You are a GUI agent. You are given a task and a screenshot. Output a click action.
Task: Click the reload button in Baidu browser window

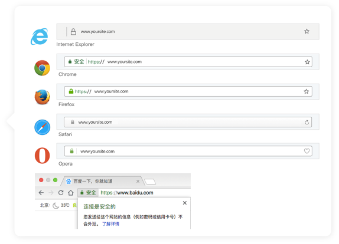pos(61,193)
